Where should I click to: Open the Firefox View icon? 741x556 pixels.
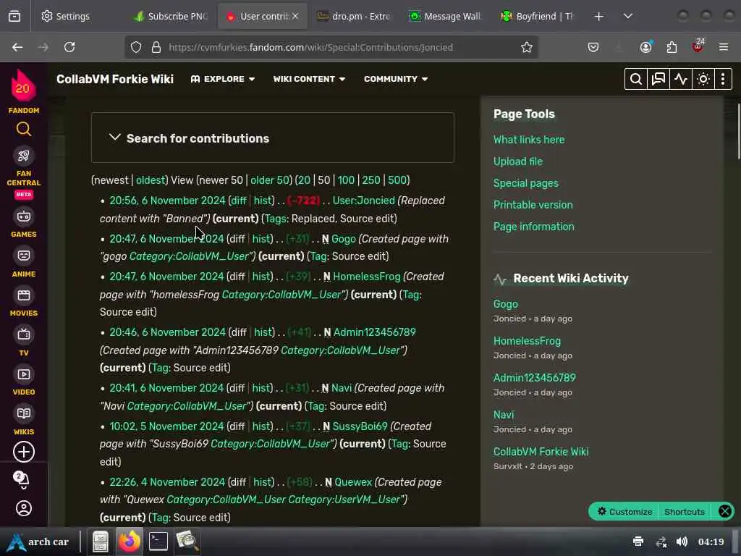(x=14, y=16)
